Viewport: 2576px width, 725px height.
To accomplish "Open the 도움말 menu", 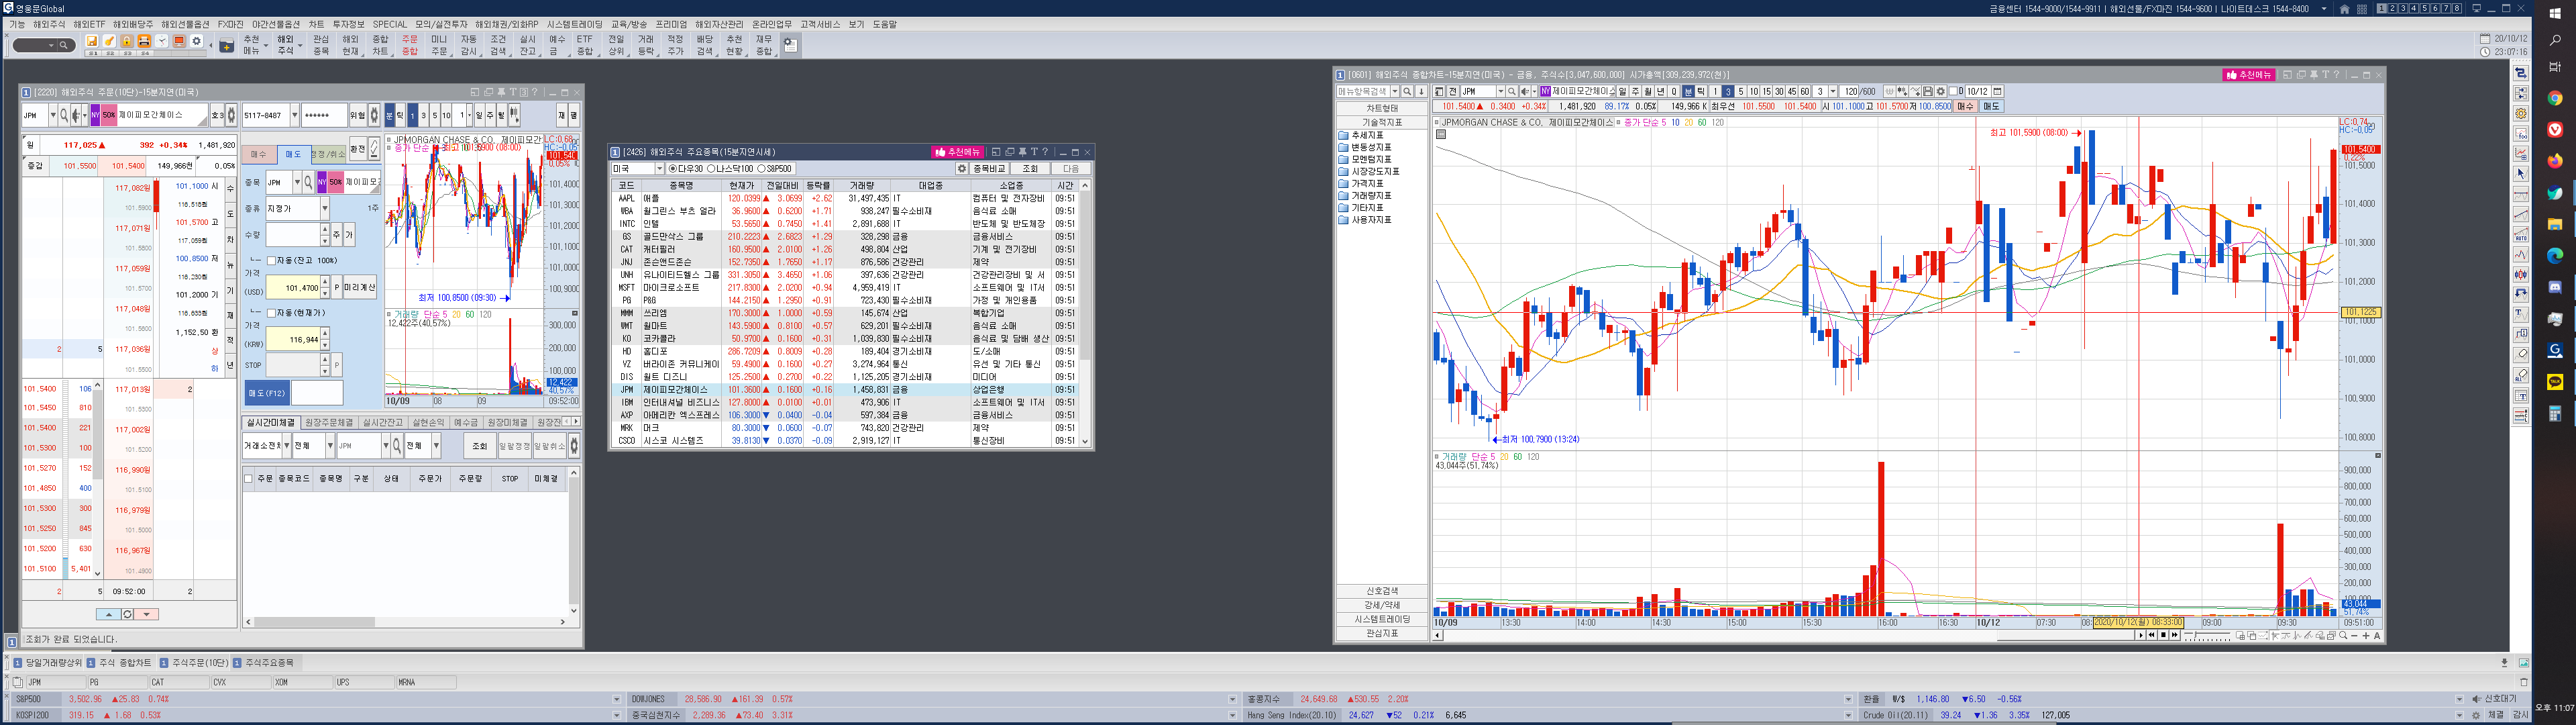I will point(884,24).
